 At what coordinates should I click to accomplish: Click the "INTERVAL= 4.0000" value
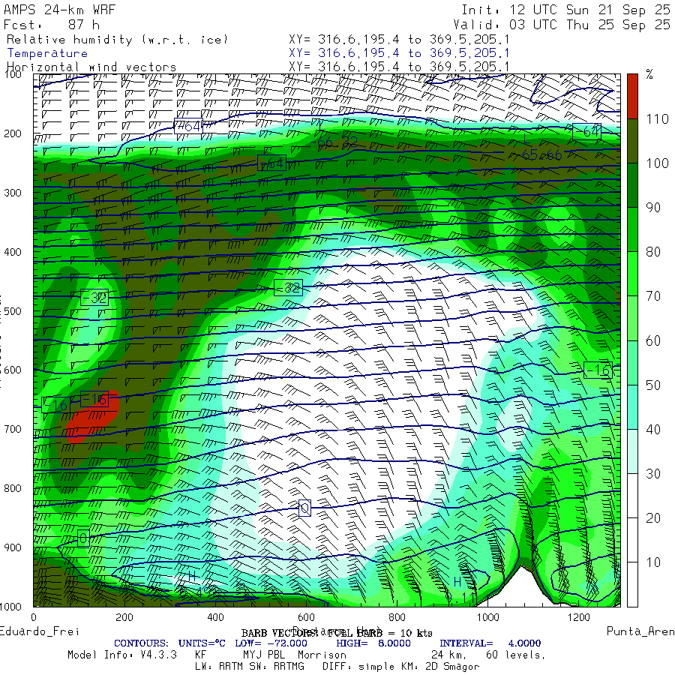490,643
